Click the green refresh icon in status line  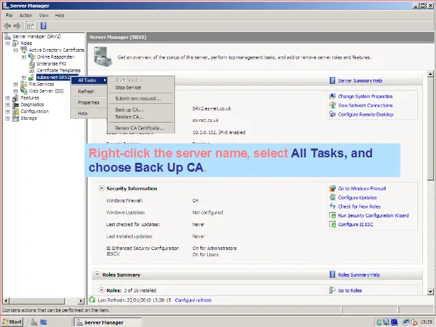click(92, 300)
